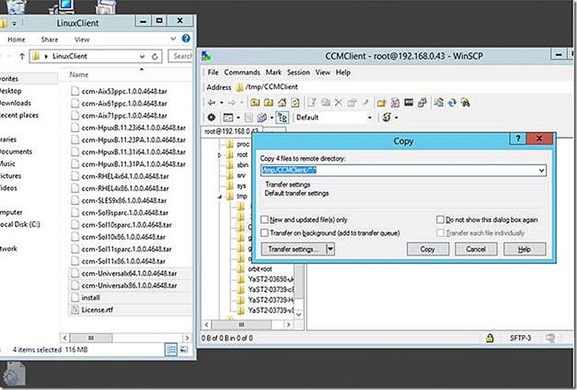Click the question mark in Copy dialog title

pyautogui.click(x=518, y=138)
